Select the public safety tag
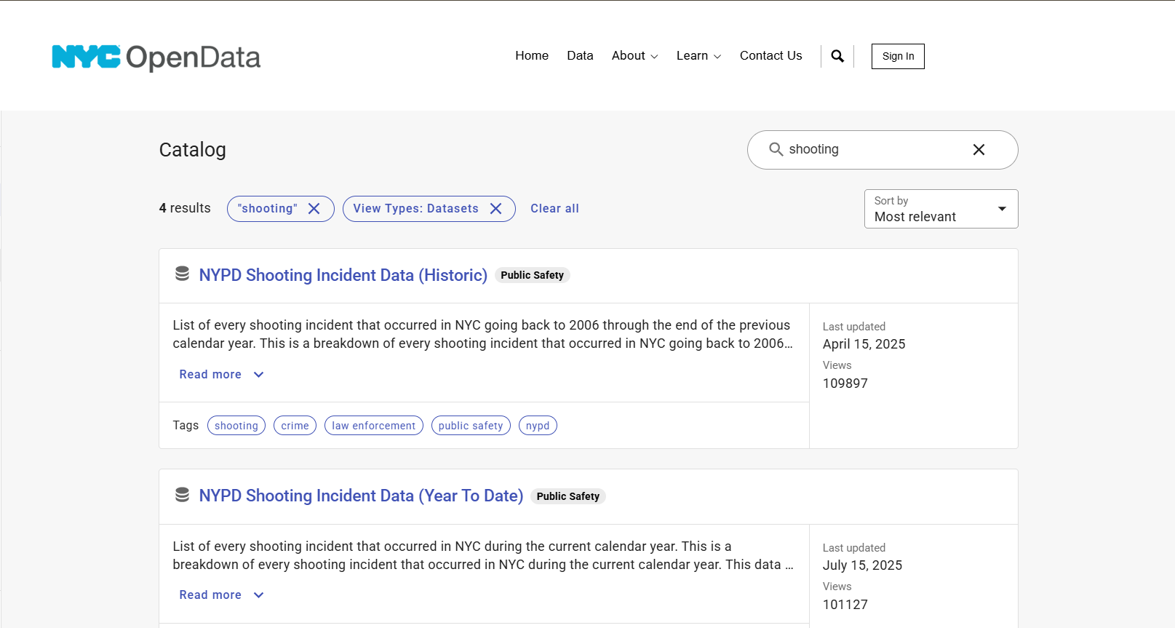The width and height of the screenshot is (1175, 628). click(471, 426)
